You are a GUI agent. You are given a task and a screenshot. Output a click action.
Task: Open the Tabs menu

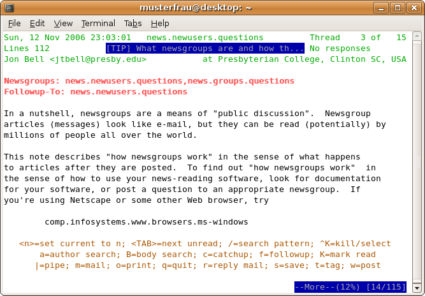pos(133,23)
